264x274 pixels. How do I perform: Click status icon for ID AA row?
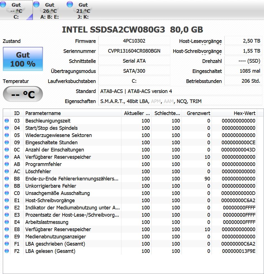(7, 157)
